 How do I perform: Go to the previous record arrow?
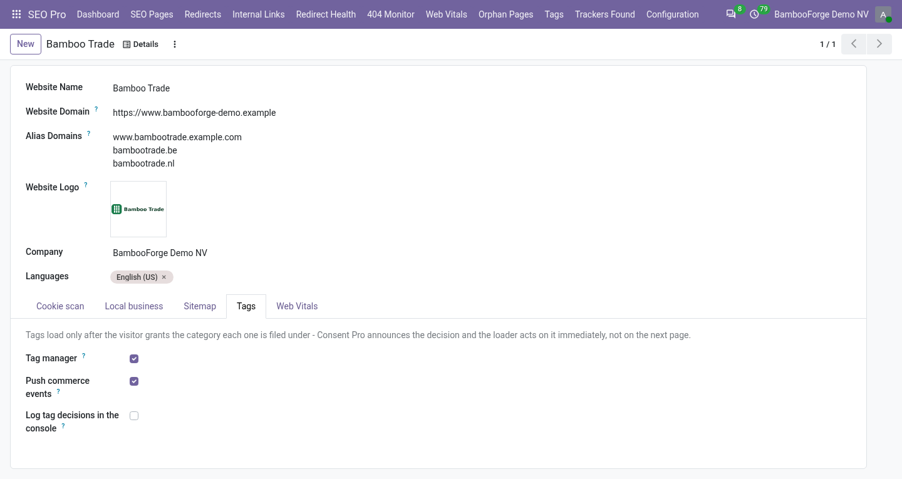click(x=854, y=44)
